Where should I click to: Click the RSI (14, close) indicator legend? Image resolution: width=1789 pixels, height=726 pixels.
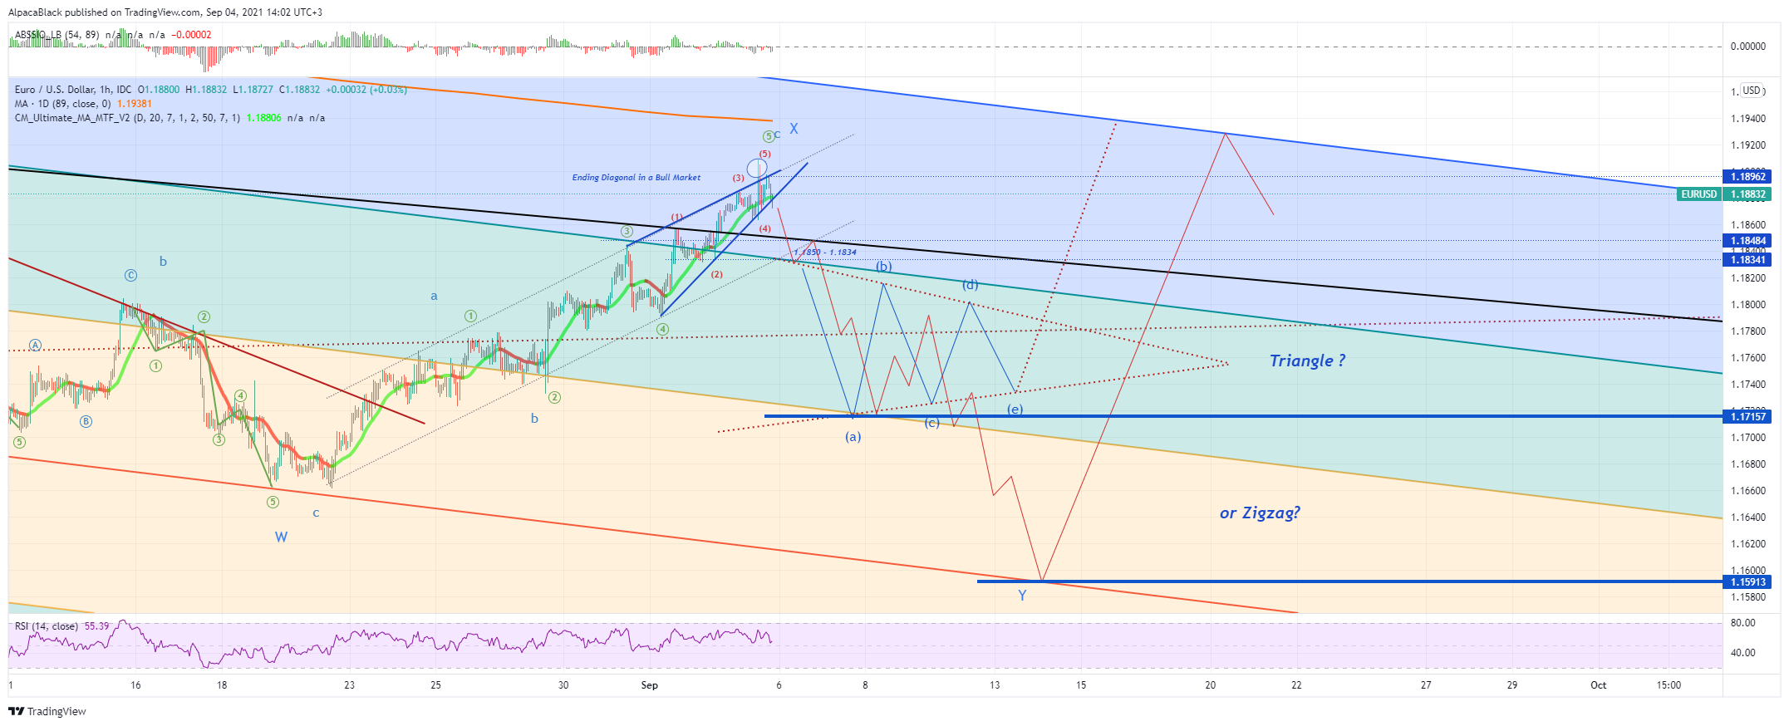[x=47, y=626]
